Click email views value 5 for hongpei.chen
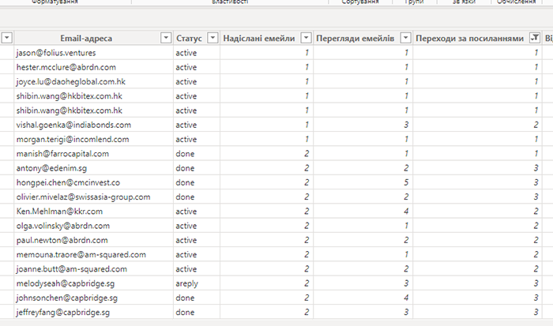553x326 pixels. [x=363, y=182]
